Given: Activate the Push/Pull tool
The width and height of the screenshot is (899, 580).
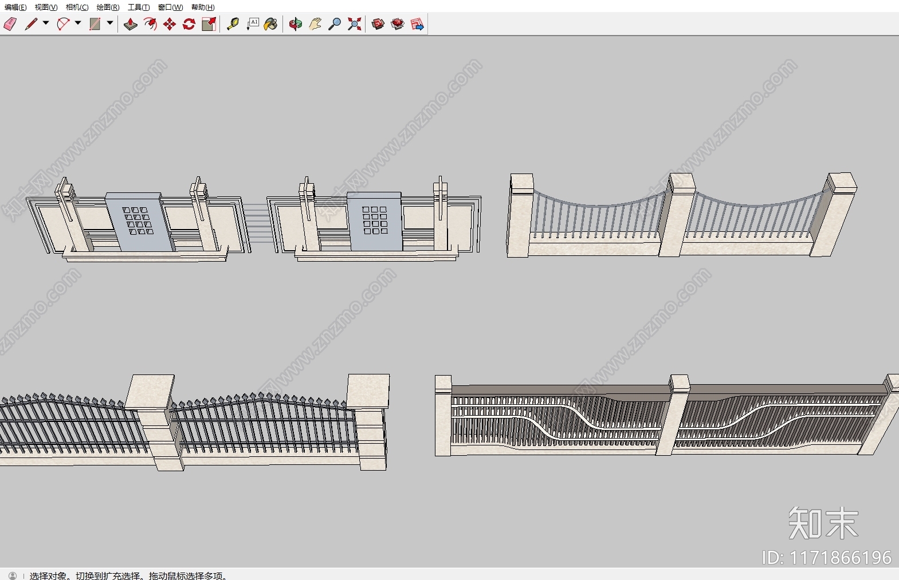Looking at the screenshot, I should pyautogui.click(x=131, y=24).
